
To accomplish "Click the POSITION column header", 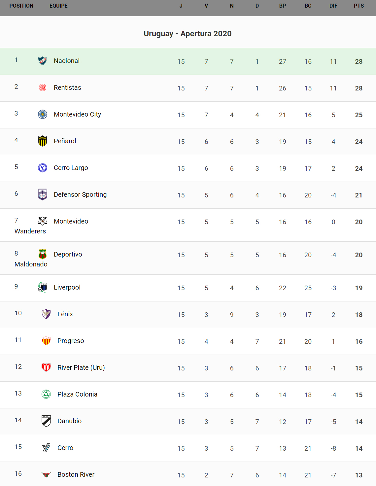I will coord(21,6).
